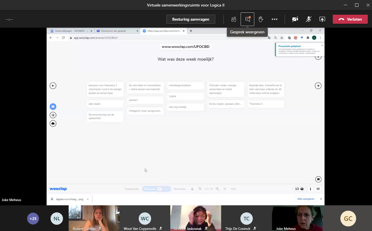
Task: Select Roxane Cailliau video thumbnail
Action: point(94,217)
